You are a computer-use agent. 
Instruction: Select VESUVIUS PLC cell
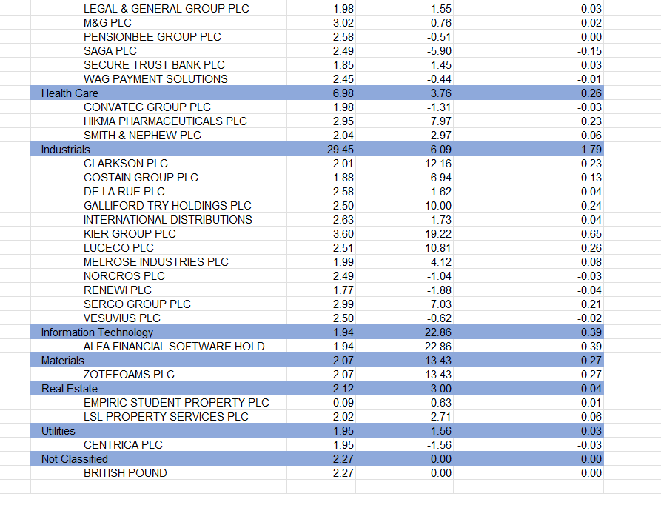pyautogui.click(x=175, y=318)
